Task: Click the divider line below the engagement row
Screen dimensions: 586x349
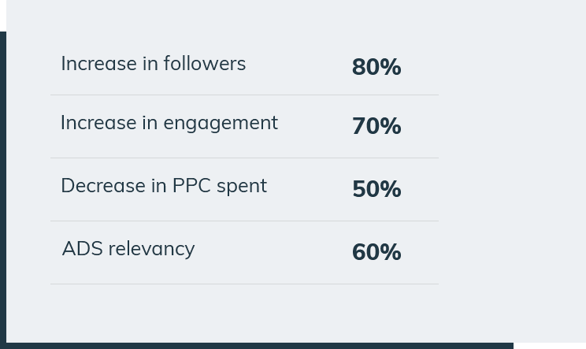Action: point(244,158)
